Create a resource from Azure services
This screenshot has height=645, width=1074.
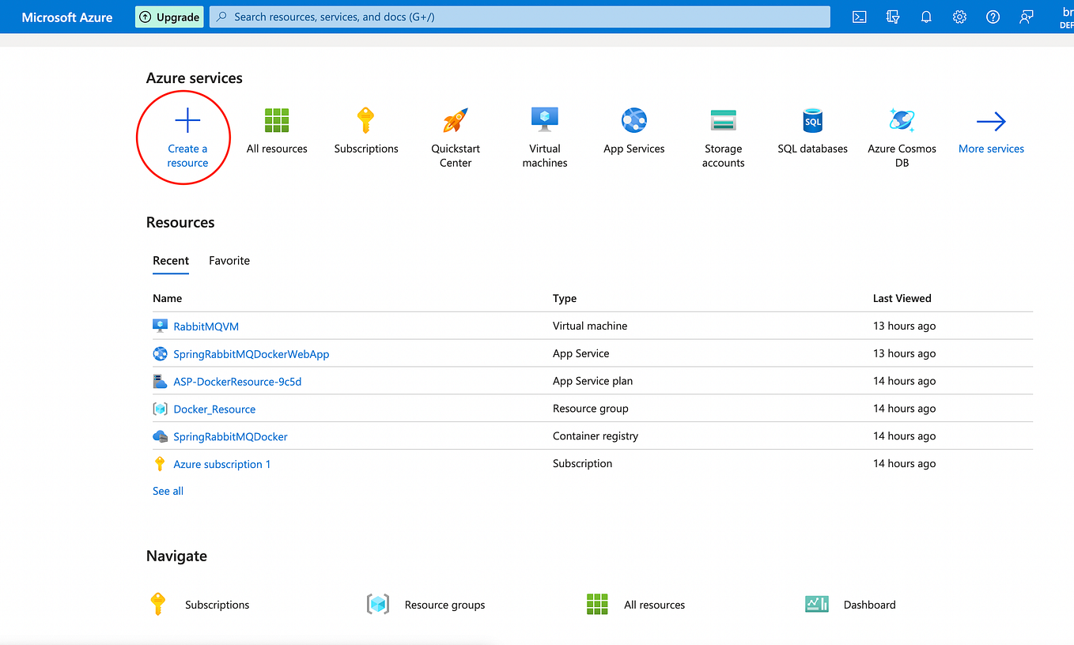185,136
